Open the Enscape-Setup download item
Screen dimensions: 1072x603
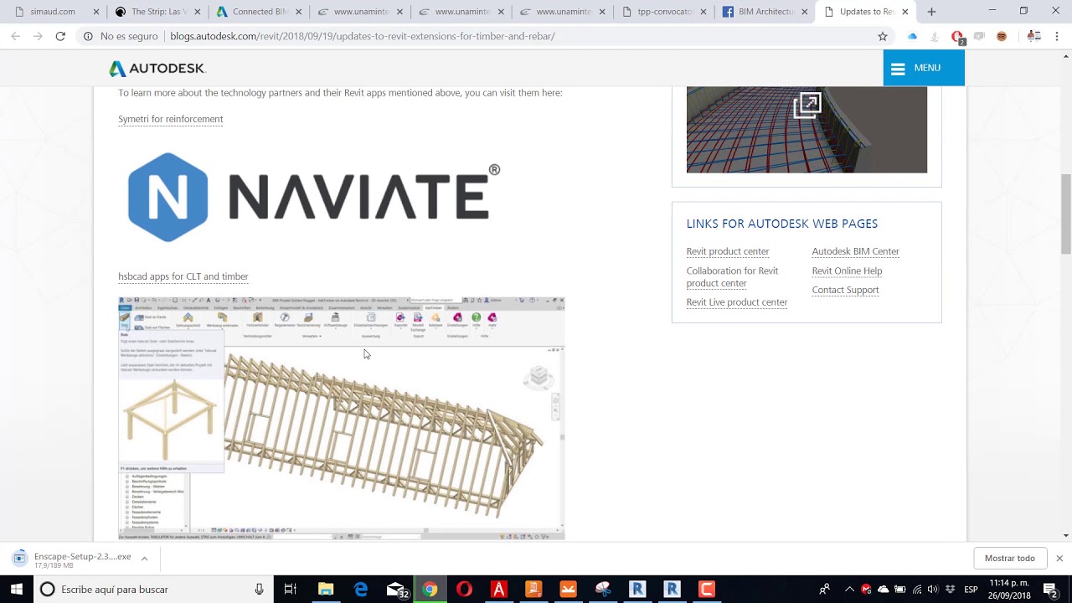click(x=72, y=560)
